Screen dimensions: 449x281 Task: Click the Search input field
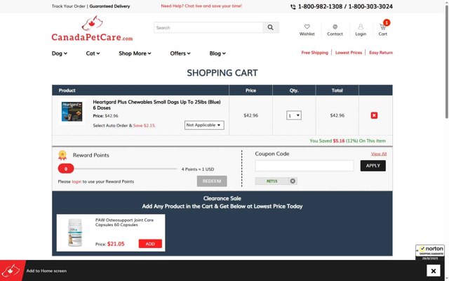coord(208,27)
